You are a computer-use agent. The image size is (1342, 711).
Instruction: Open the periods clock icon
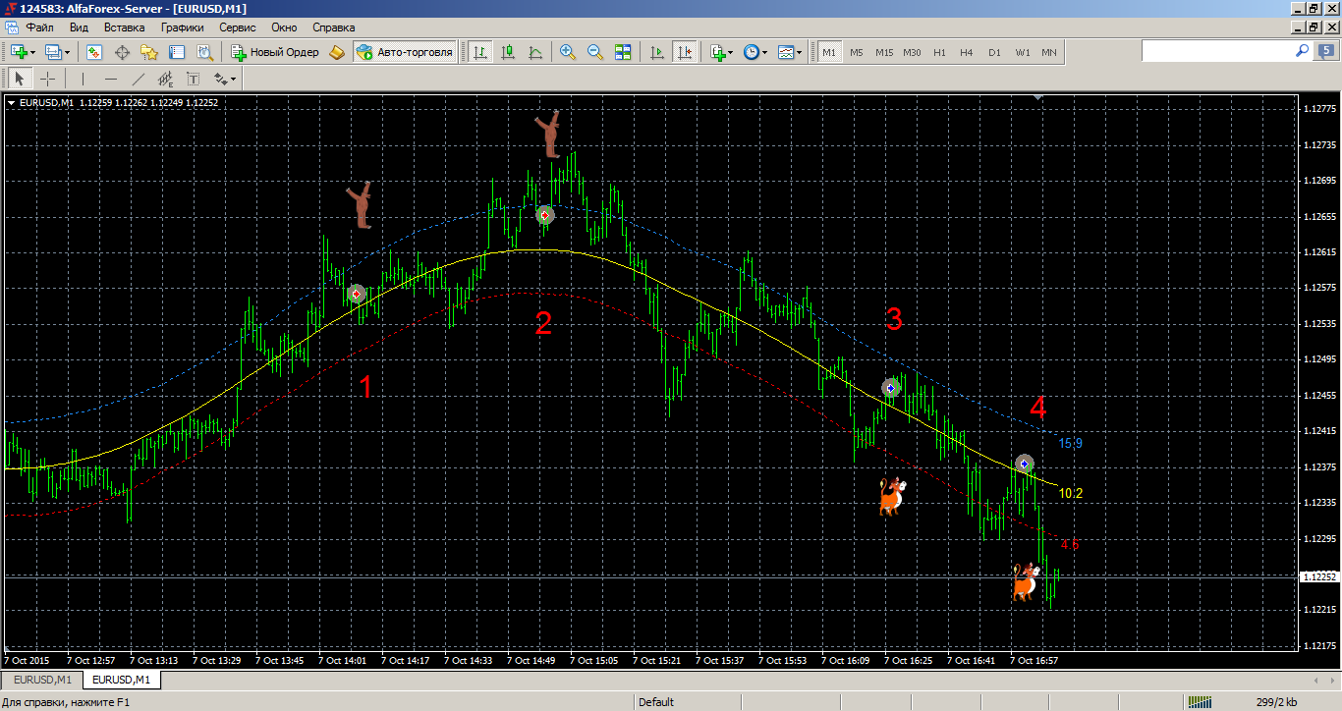(x=752, y=52)
